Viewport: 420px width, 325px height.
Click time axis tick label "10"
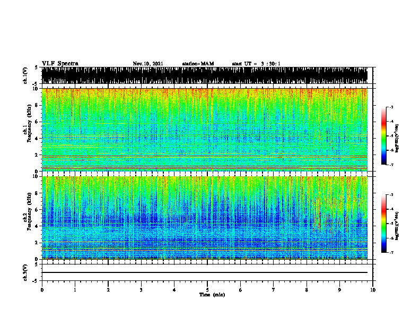(x=373, y=290)
